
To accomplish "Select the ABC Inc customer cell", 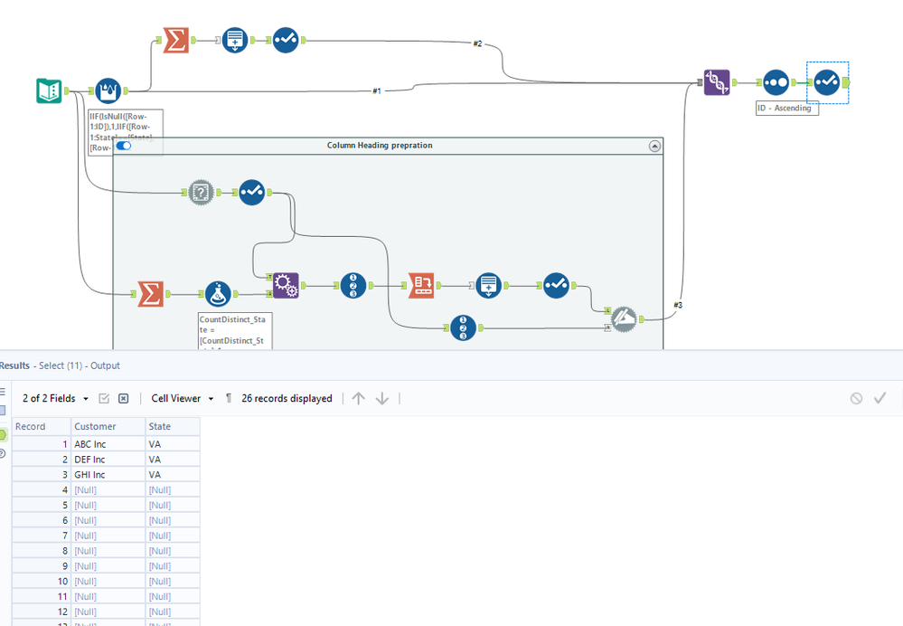I will (108, 444).
